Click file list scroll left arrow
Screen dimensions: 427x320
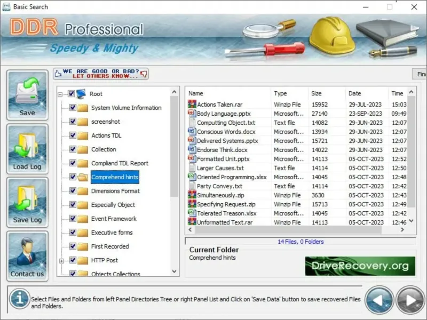pos(191,230)
